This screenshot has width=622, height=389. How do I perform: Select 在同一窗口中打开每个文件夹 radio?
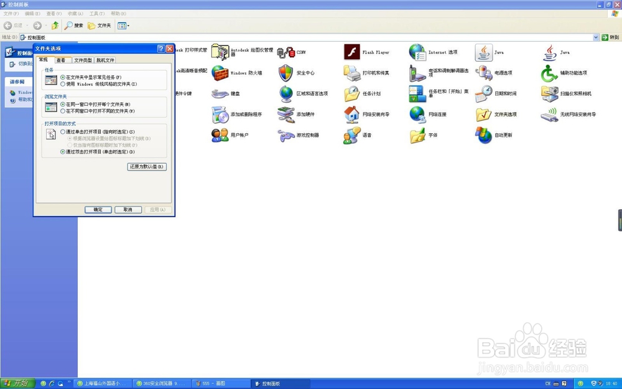tap(63, 105)
